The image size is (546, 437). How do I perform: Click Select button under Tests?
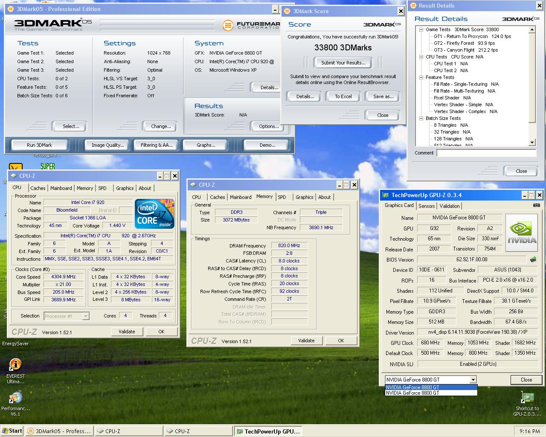click(x=71, y=126)
